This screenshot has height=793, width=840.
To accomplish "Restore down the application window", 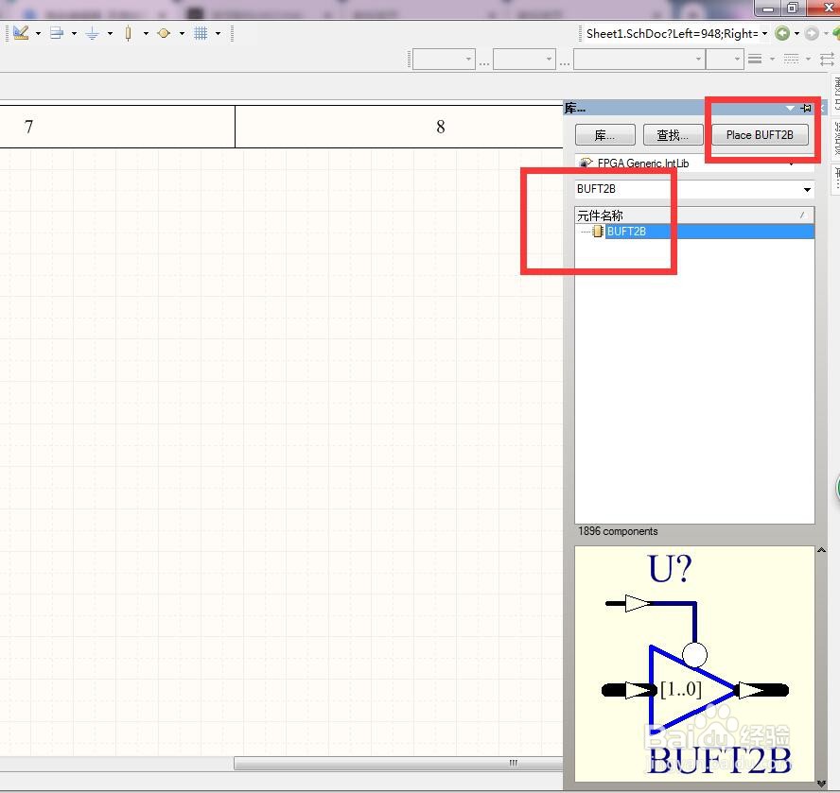I will tap(793, 8).
